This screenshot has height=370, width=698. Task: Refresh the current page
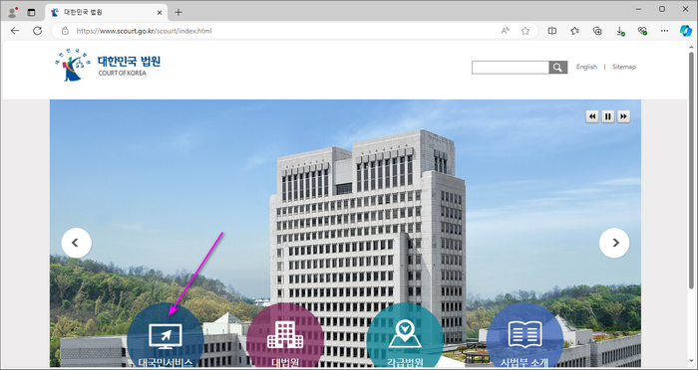point(38,31)
